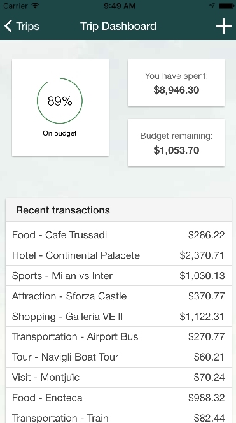The width and height of the screenshot is (236, 423).
Task: Select the Food - Enoteca transaction
Action: click(x=118, y=398)
